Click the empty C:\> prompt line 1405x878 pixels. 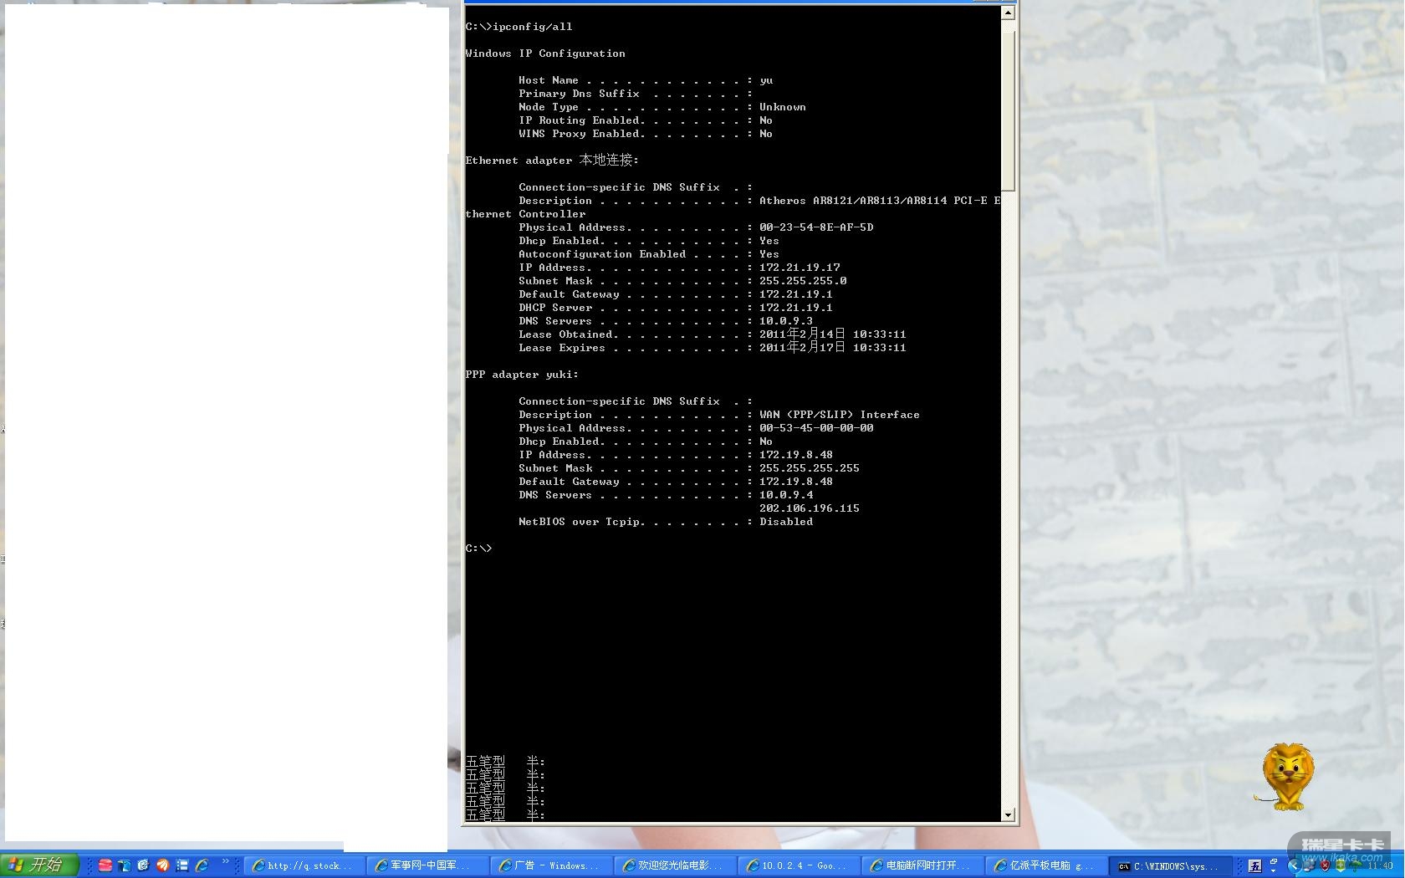pos(479,549)
